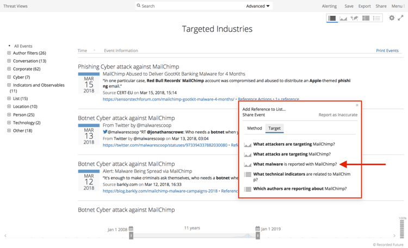This screenshot has height=248, width=408.
Task: Close the reference actions popup
Action: (357, 105)
